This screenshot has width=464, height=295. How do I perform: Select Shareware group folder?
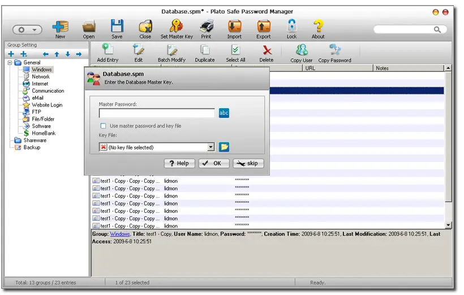tap(35, 140)
